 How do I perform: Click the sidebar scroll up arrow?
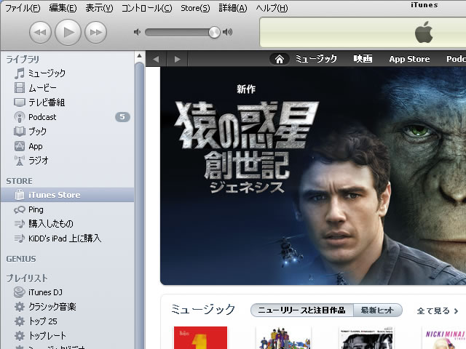tap(139, 55)
